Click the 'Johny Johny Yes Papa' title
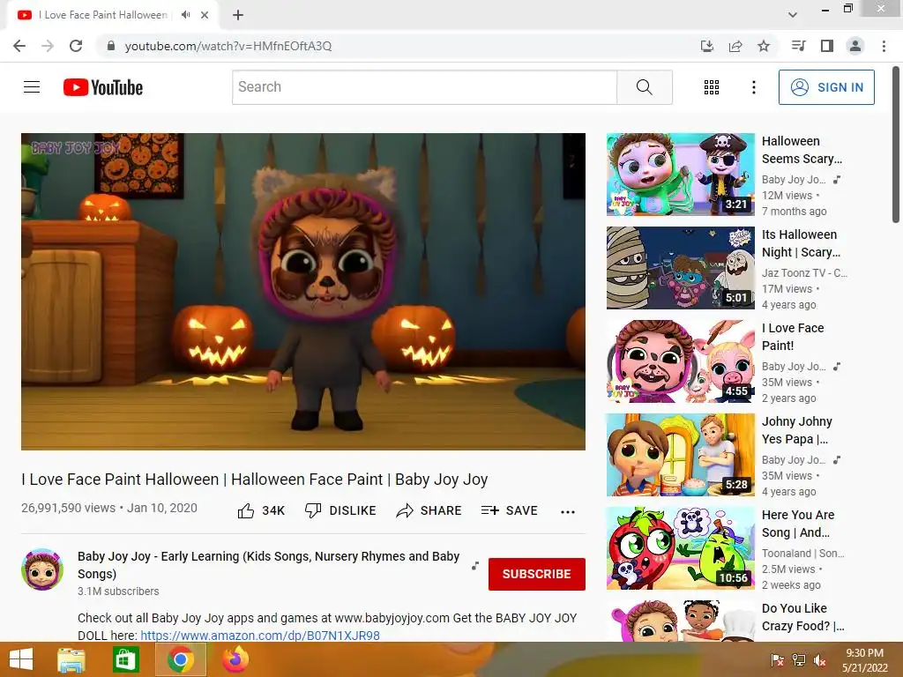Screen dimensions: 903x677 tap(796, 430)
